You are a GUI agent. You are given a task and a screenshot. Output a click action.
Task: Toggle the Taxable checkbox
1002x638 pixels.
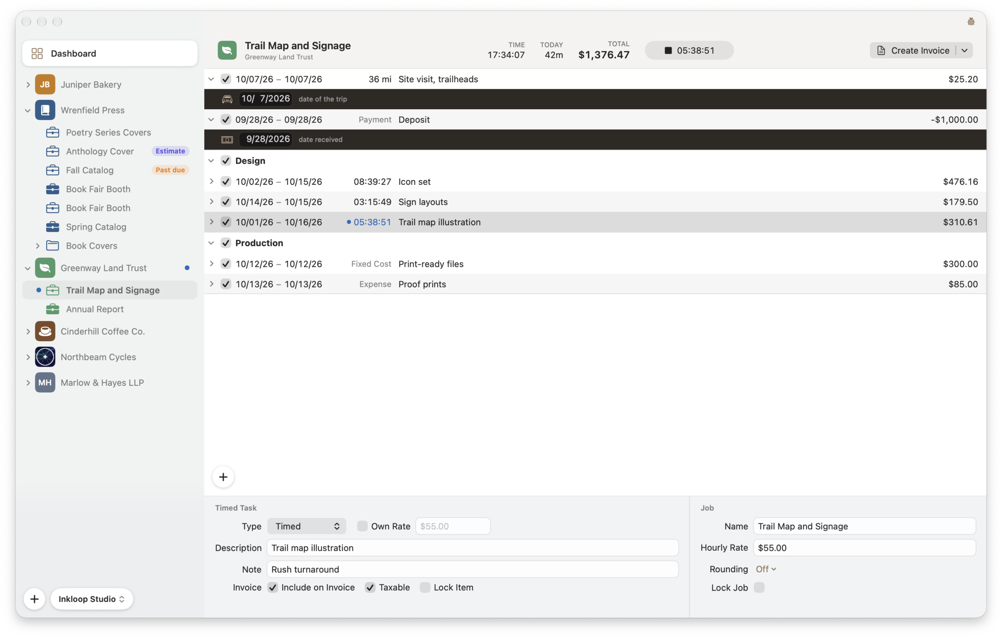370,587
